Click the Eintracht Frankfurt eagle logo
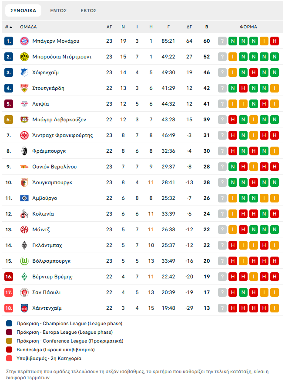This screenshot has width=285, height=384. (24, 135)
